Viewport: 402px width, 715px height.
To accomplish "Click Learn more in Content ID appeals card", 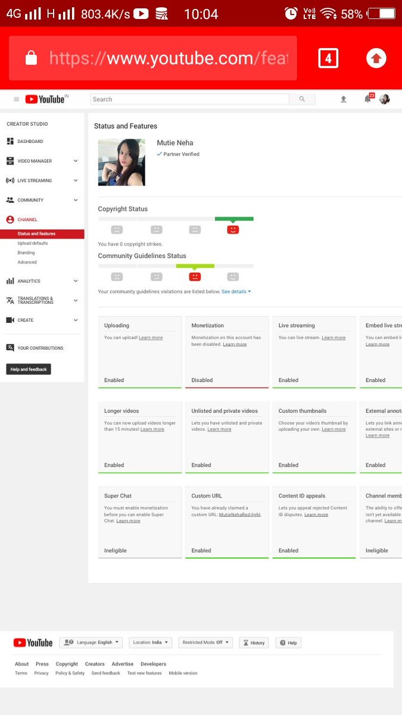I will pos(316,514).
